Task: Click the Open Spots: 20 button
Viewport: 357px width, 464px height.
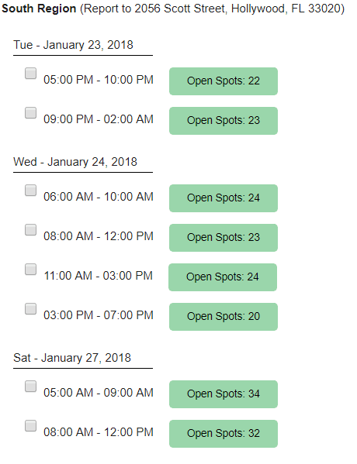Action: point(224,317)
